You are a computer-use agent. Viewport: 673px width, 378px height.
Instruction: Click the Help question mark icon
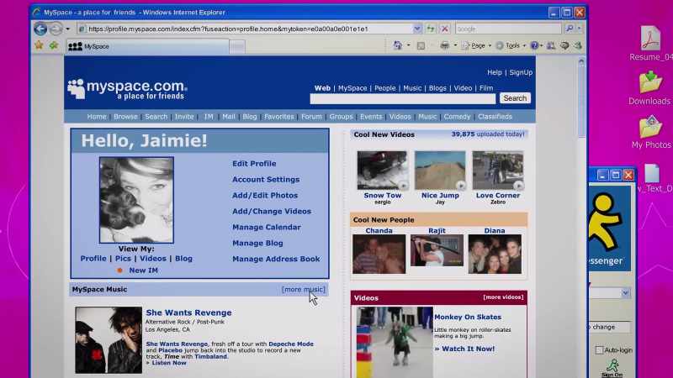534,45
